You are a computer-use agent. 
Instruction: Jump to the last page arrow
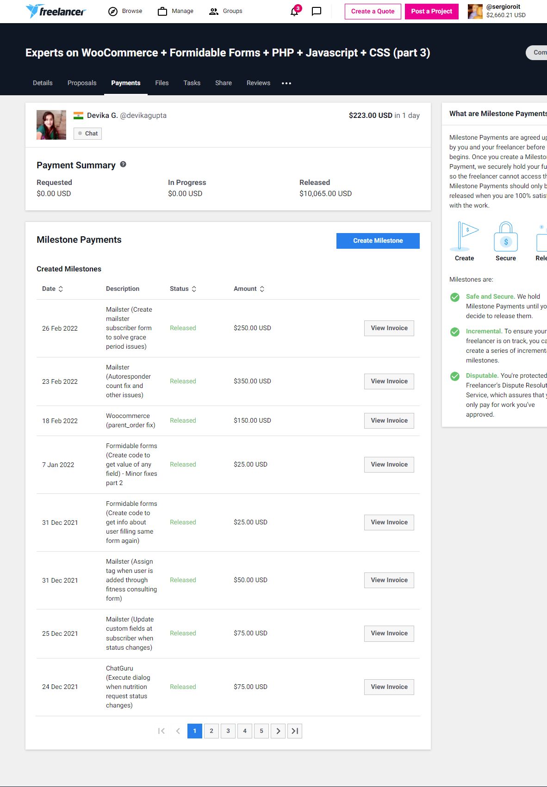pos(295,731)
